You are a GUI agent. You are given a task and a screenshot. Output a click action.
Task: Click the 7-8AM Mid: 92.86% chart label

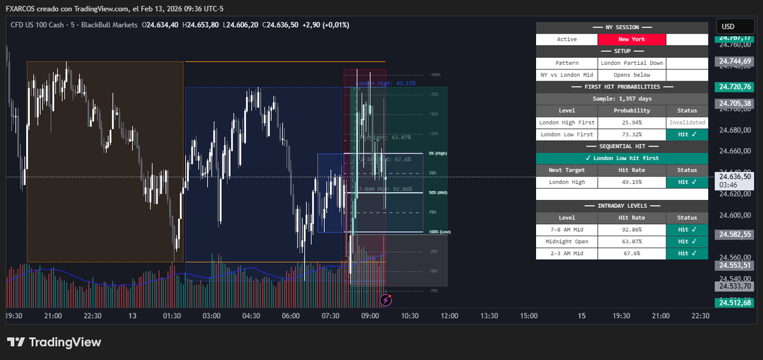click(385, 189)
